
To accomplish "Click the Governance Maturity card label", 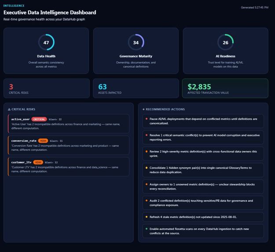I will 136,56.
